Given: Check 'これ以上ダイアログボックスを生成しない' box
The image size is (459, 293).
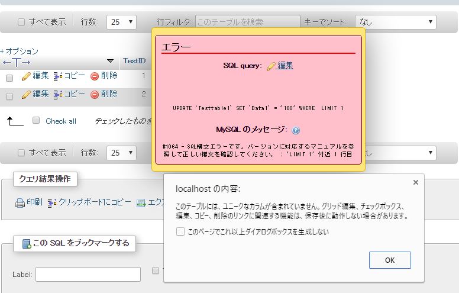Looking at the screenshot, I should point(180,231).
